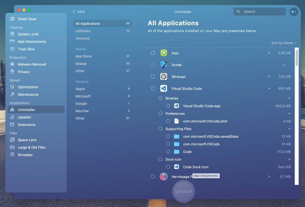Viewport: 305px width, 207px height.
Task: Click the Uninstall button
Action: point(183,192)
